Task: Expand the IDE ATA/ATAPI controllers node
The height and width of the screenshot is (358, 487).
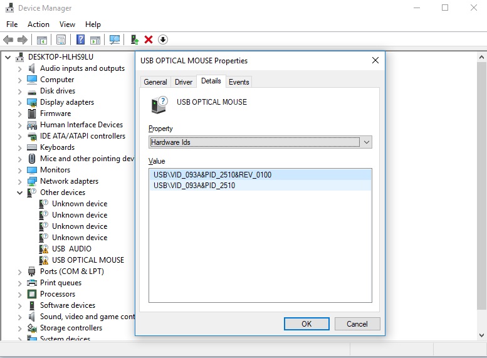Action: [20, 137]
